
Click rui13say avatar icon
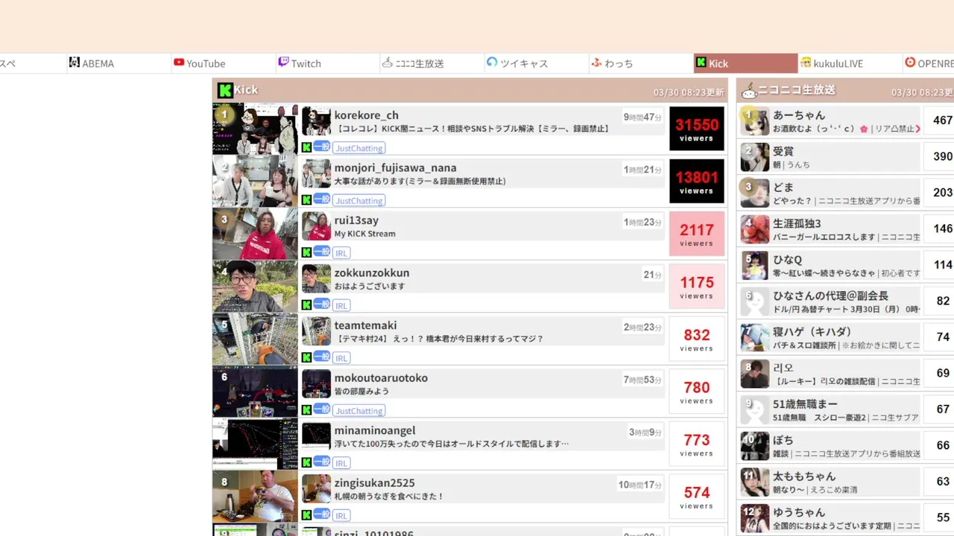pos(316,226)
